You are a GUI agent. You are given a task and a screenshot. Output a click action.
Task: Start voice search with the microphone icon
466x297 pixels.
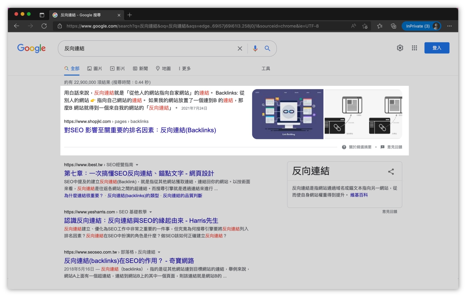255,48
